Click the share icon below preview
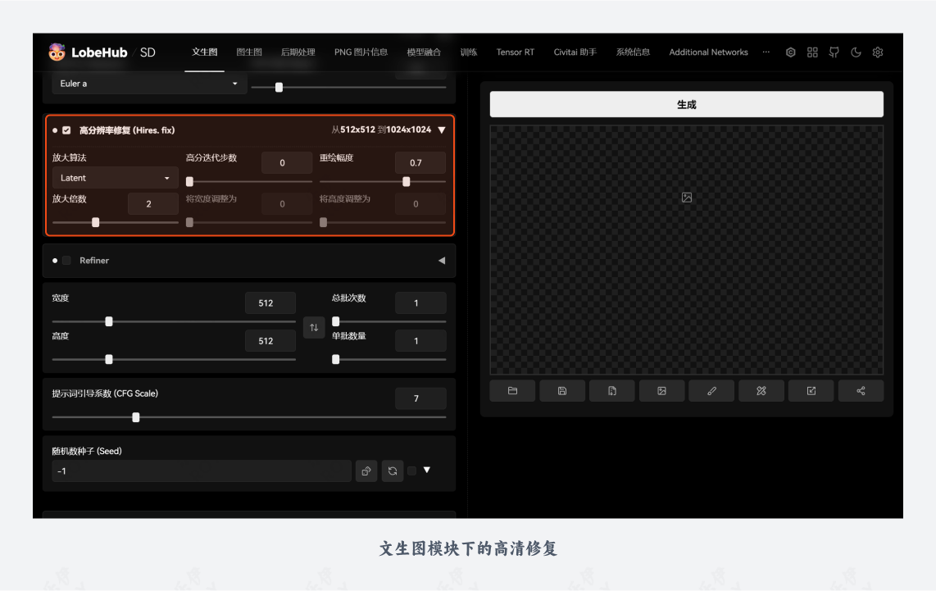Viewport: 936px width, 591px height. point(861,391)
